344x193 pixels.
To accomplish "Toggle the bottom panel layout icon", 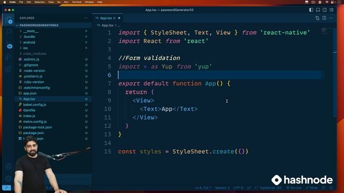I will 318,10.
